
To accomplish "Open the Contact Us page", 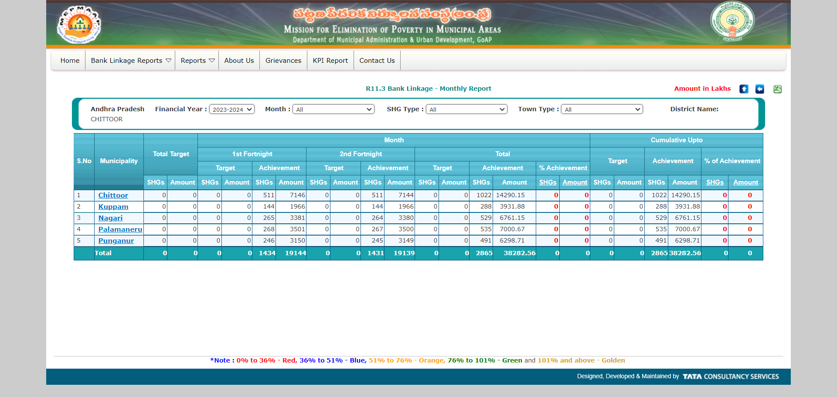I will point(377,60).
